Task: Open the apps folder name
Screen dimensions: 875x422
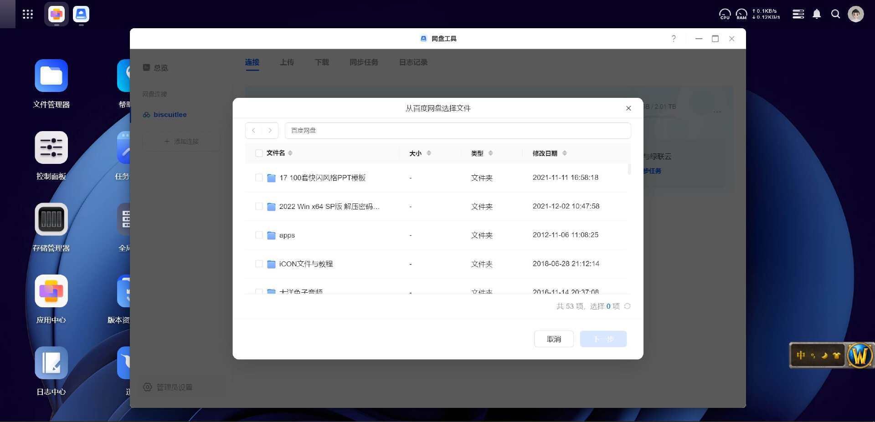Action: 287,235
